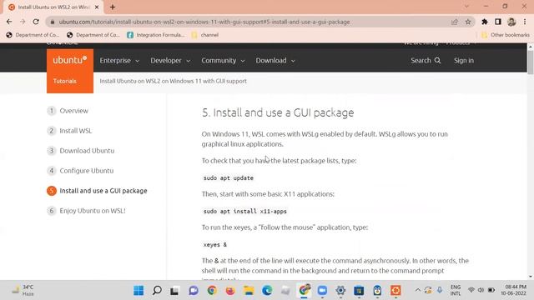Image resolution: width=534 pixels, height=300 pixels.
Task: Click 'sudo apt update' command text
Action: click(228, 177)
